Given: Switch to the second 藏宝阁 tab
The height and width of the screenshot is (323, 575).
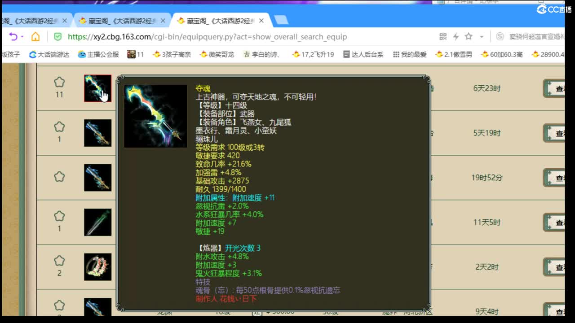Looking at the screenshot, I should [x=122, y=21].
